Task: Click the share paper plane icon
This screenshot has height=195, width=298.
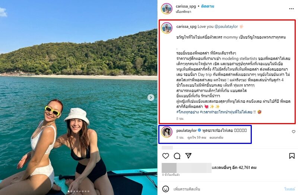Action: pos(188,155)
